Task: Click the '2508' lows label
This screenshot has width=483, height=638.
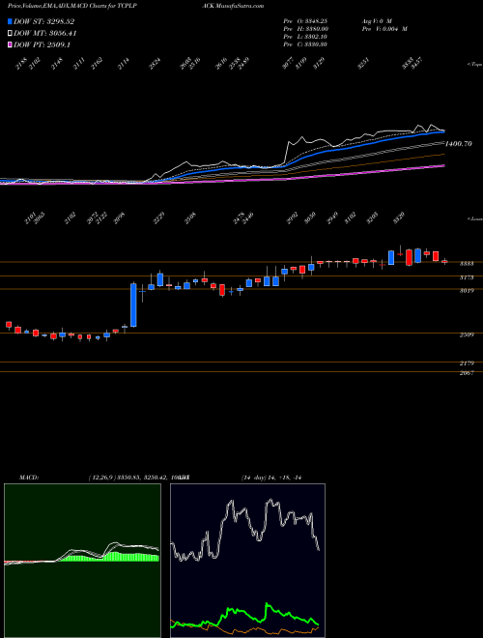Action: pyautogui.click(x=190, y=217)
